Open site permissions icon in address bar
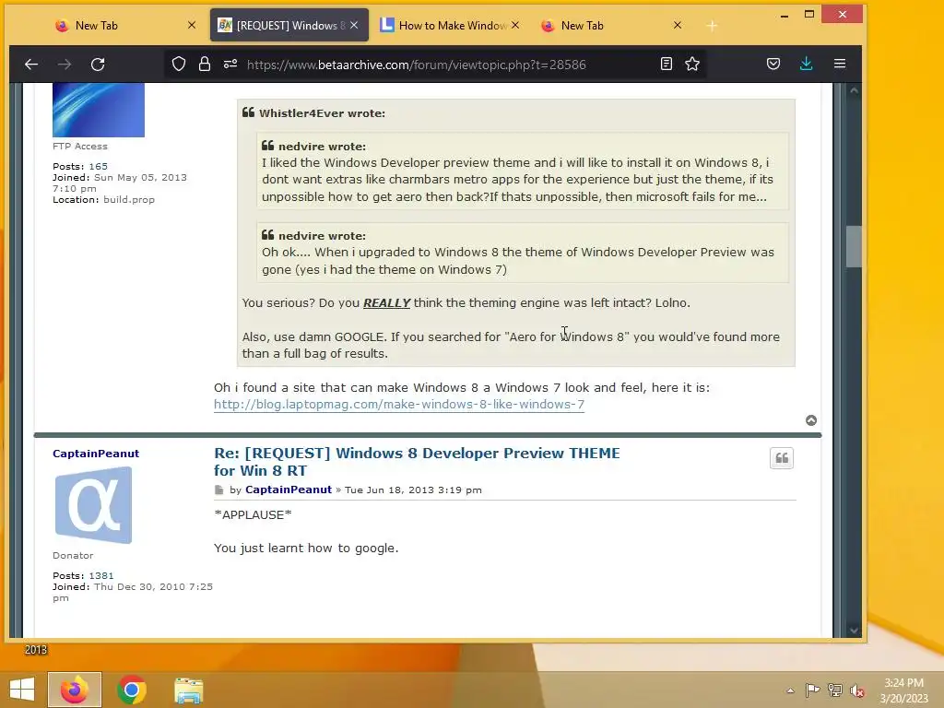 pos(230,64)
